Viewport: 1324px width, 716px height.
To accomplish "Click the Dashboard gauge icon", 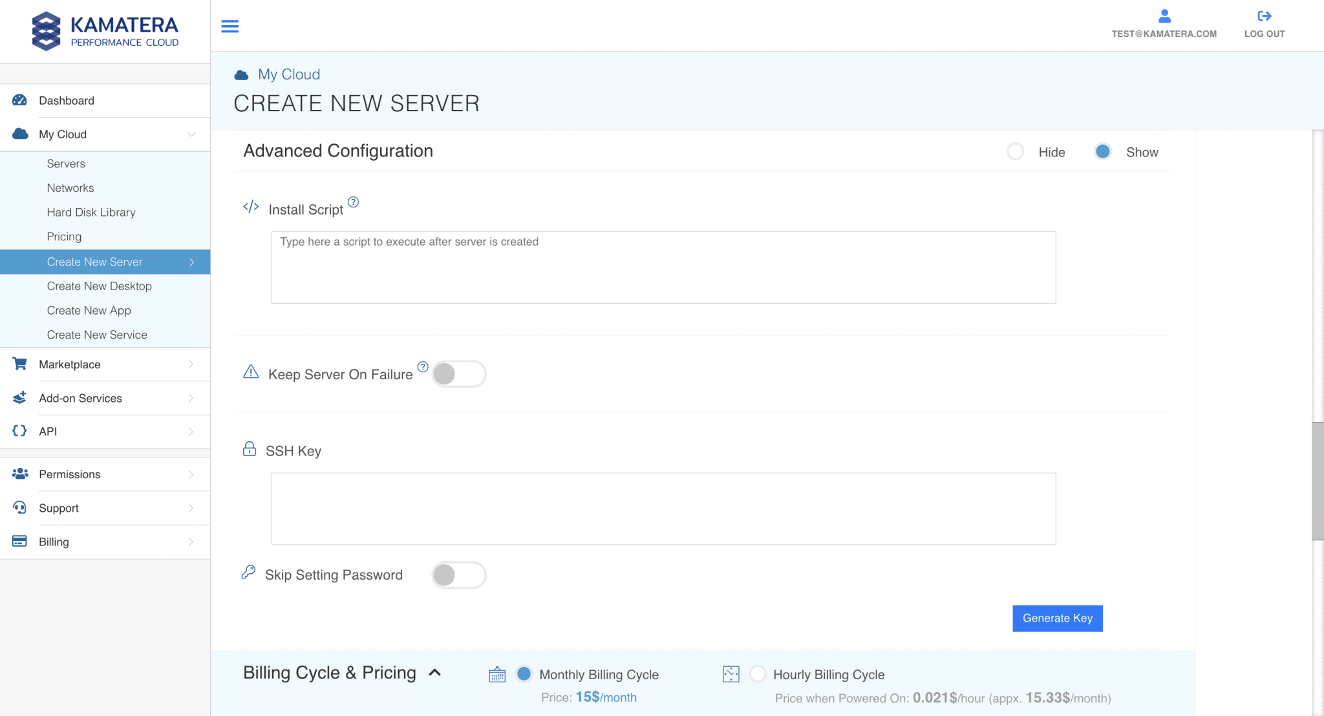I will (x=20, y=100).
